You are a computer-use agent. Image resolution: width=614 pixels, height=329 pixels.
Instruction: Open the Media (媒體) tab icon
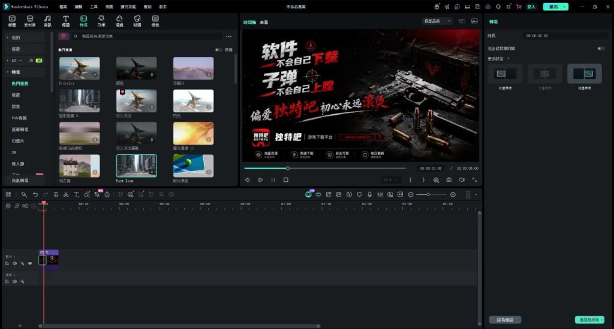click(x=12, y=21)
